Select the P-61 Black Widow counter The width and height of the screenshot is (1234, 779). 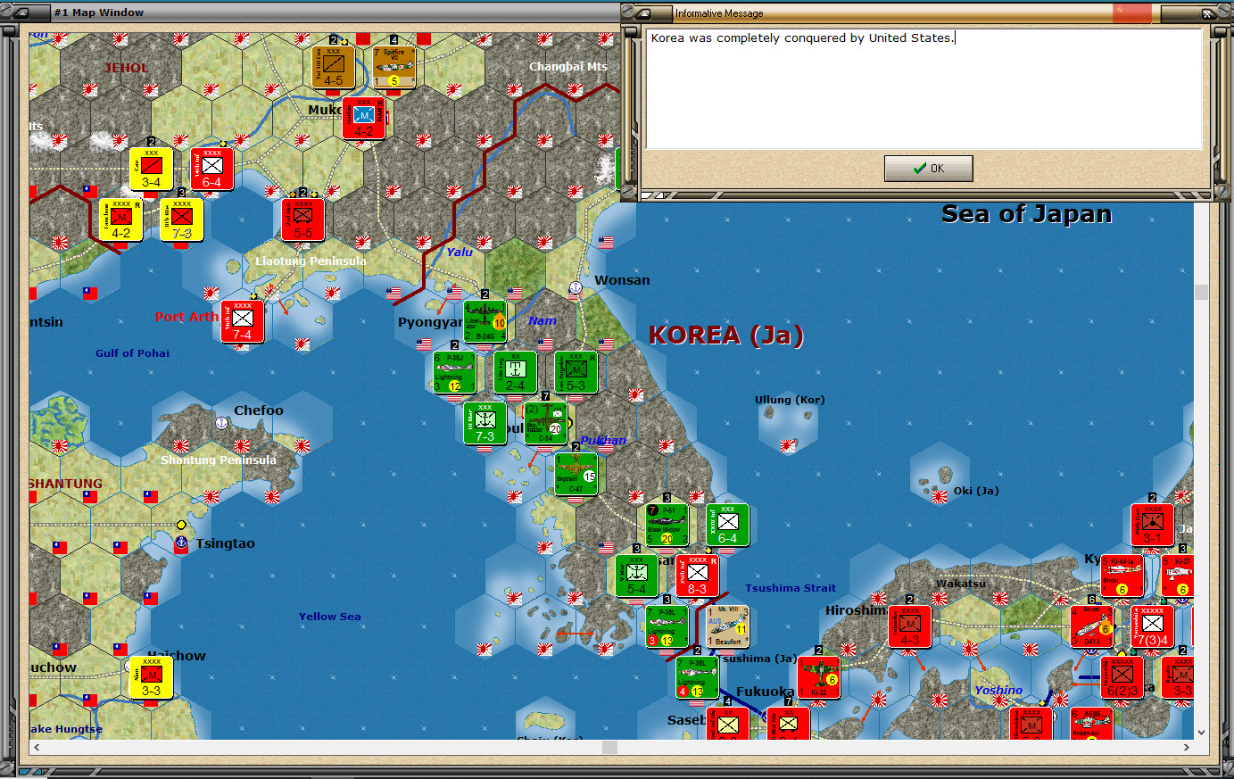click(x=667, y=525)
